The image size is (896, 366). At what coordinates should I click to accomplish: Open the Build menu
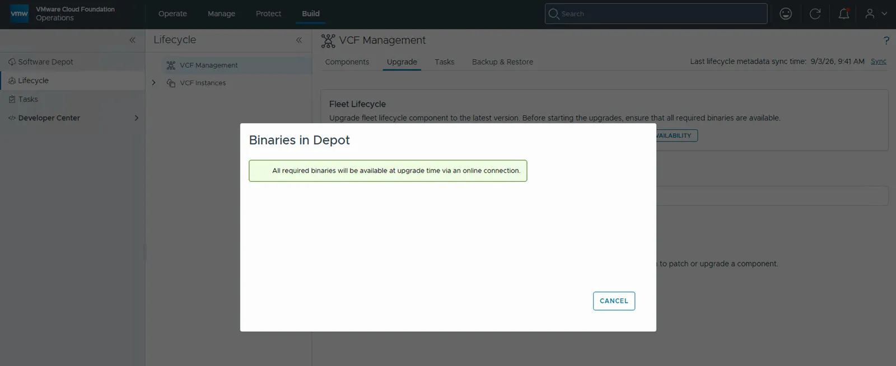(x=311, y=13)
